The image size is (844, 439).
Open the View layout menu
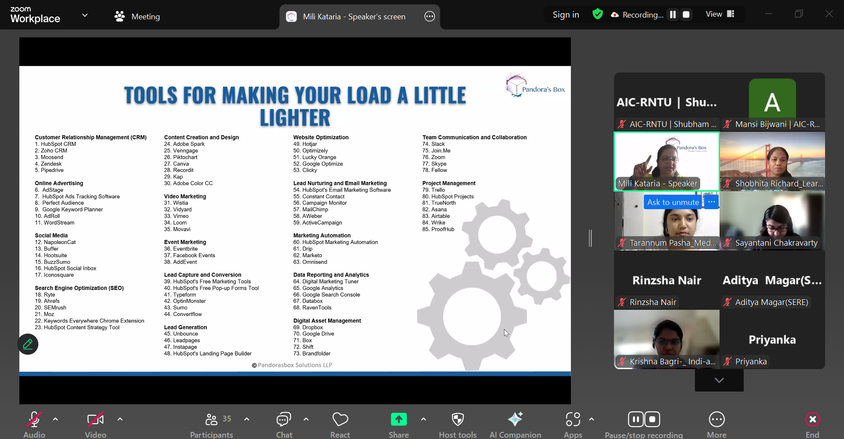point(720,14)
